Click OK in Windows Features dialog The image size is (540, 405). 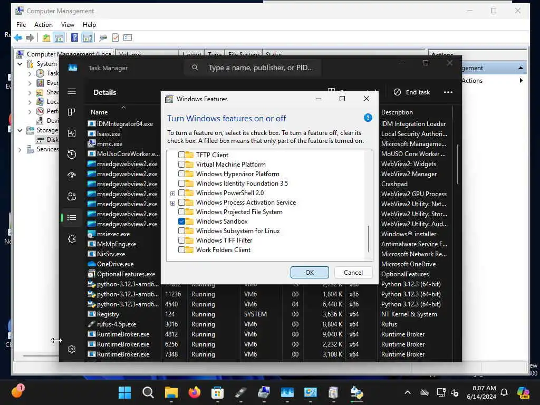click(x=310, y=273)
